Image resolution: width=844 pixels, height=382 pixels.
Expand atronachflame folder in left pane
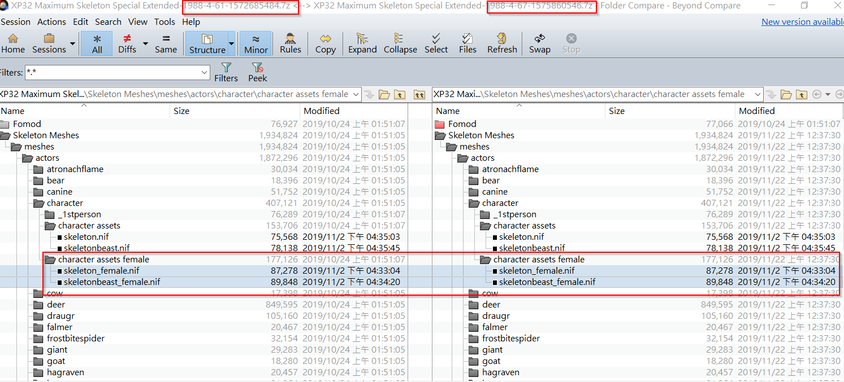coord(38,169)
